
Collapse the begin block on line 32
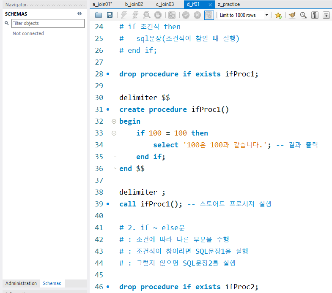coord(114,121)
